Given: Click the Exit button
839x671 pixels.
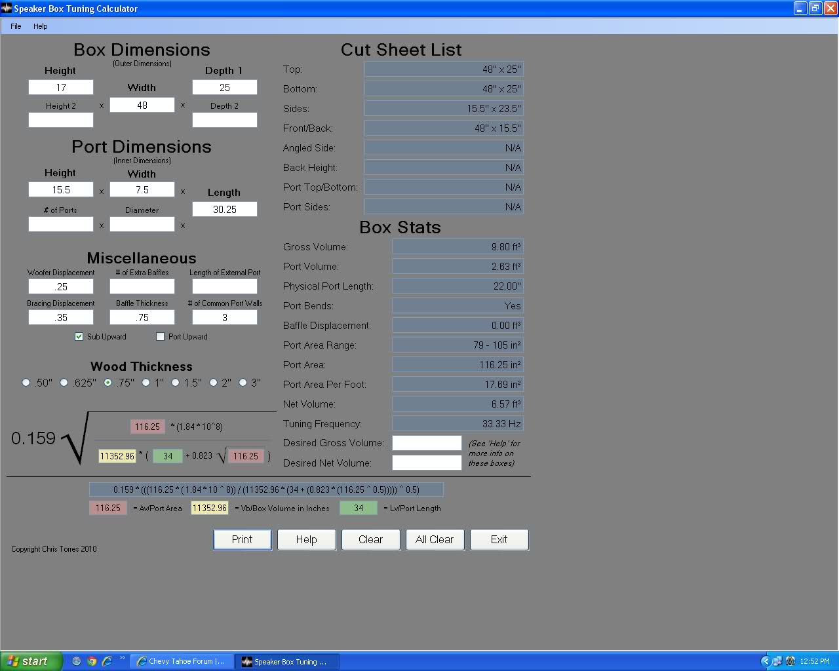Looking at the screenshot, I should pos(499,539).
